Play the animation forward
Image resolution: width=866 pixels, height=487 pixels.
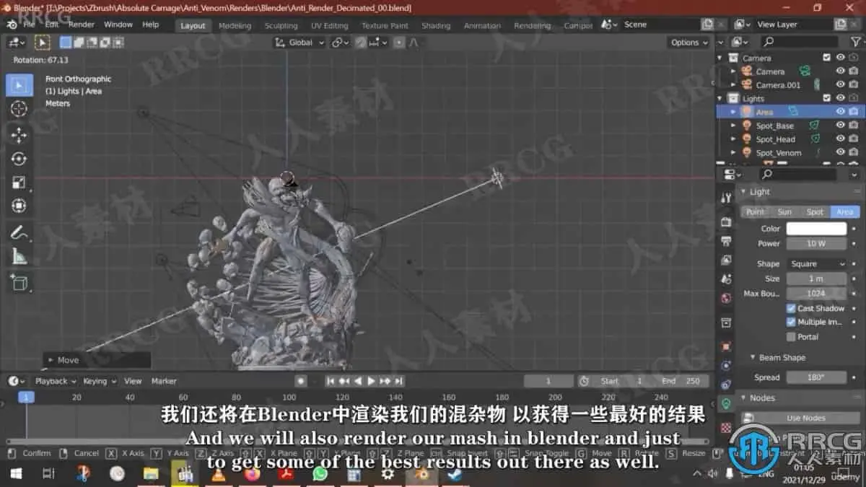372,381
